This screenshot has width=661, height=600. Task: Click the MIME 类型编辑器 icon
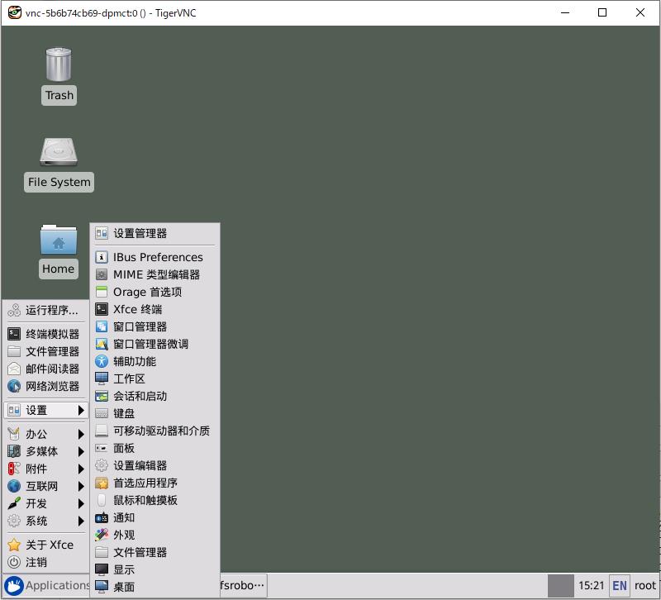101,274
